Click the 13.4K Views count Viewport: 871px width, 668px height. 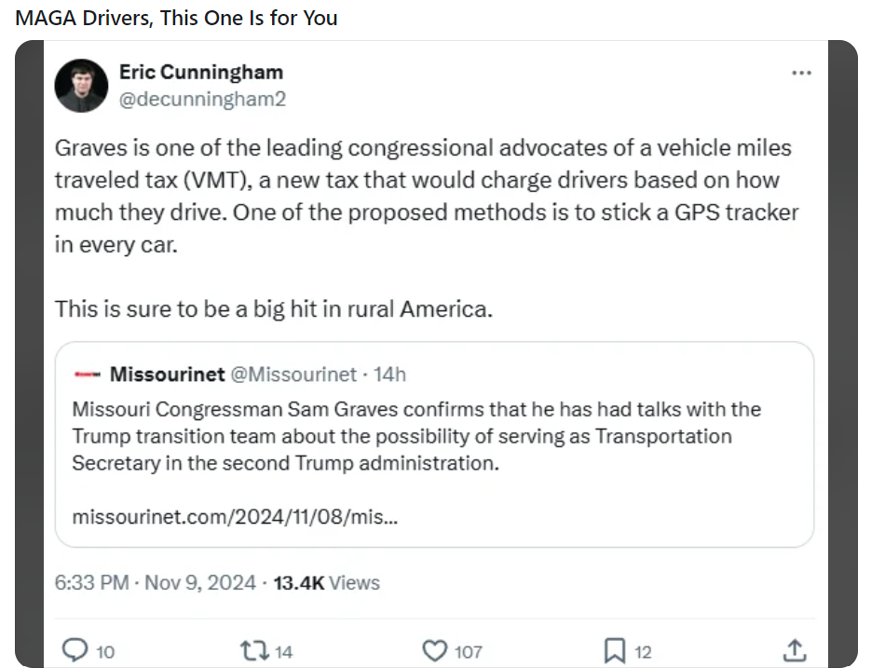click(326, 583)
